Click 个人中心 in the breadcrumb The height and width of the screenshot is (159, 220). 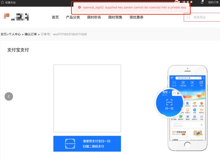click(15, 34)
